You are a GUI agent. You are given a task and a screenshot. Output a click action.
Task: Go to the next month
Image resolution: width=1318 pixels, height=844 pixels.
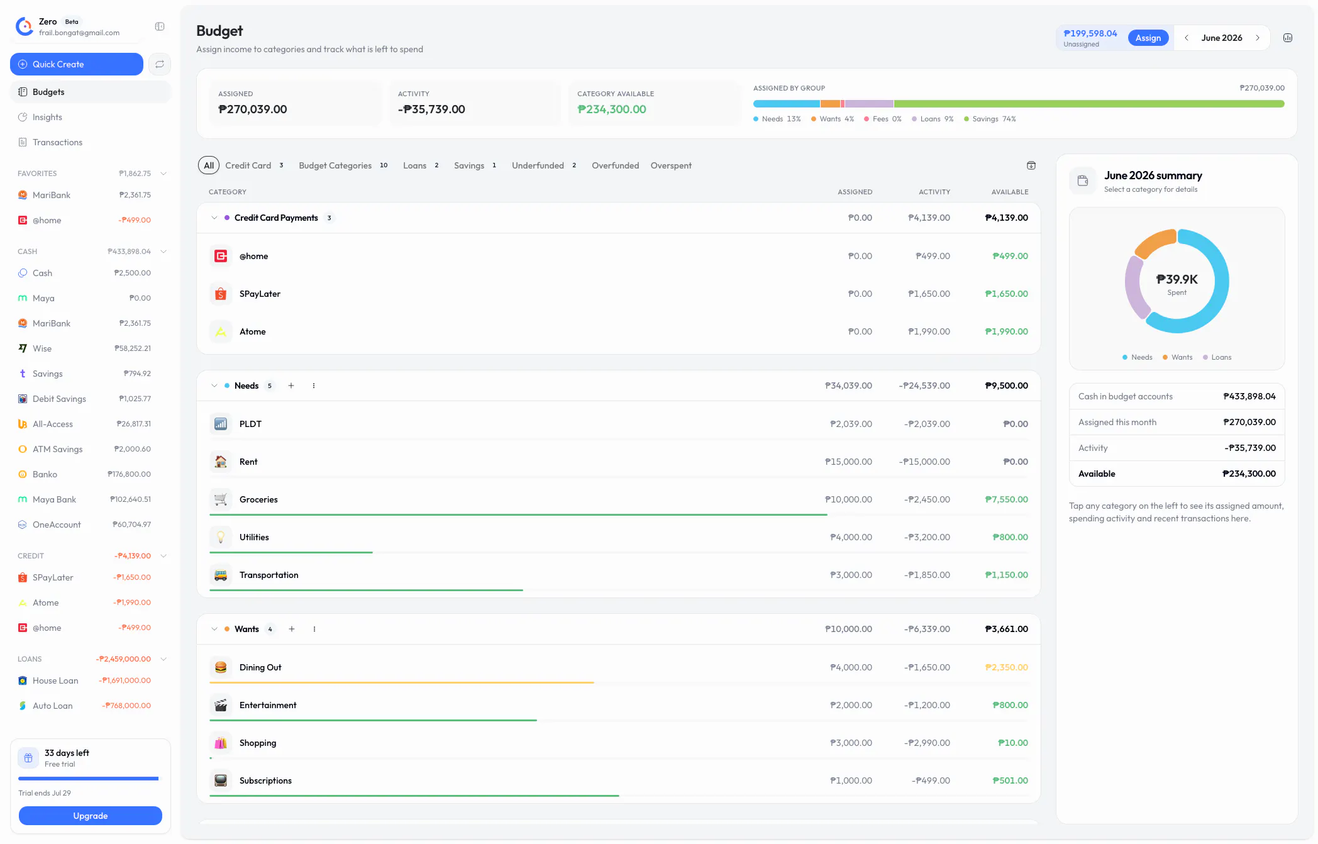(x=1258, y=38)
